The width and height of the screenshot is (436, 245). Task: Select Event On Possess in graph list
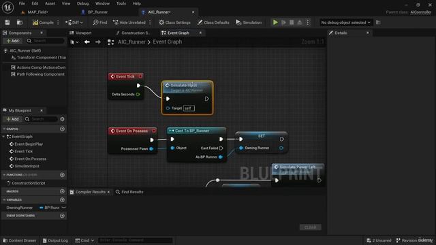tap(30, 159)
